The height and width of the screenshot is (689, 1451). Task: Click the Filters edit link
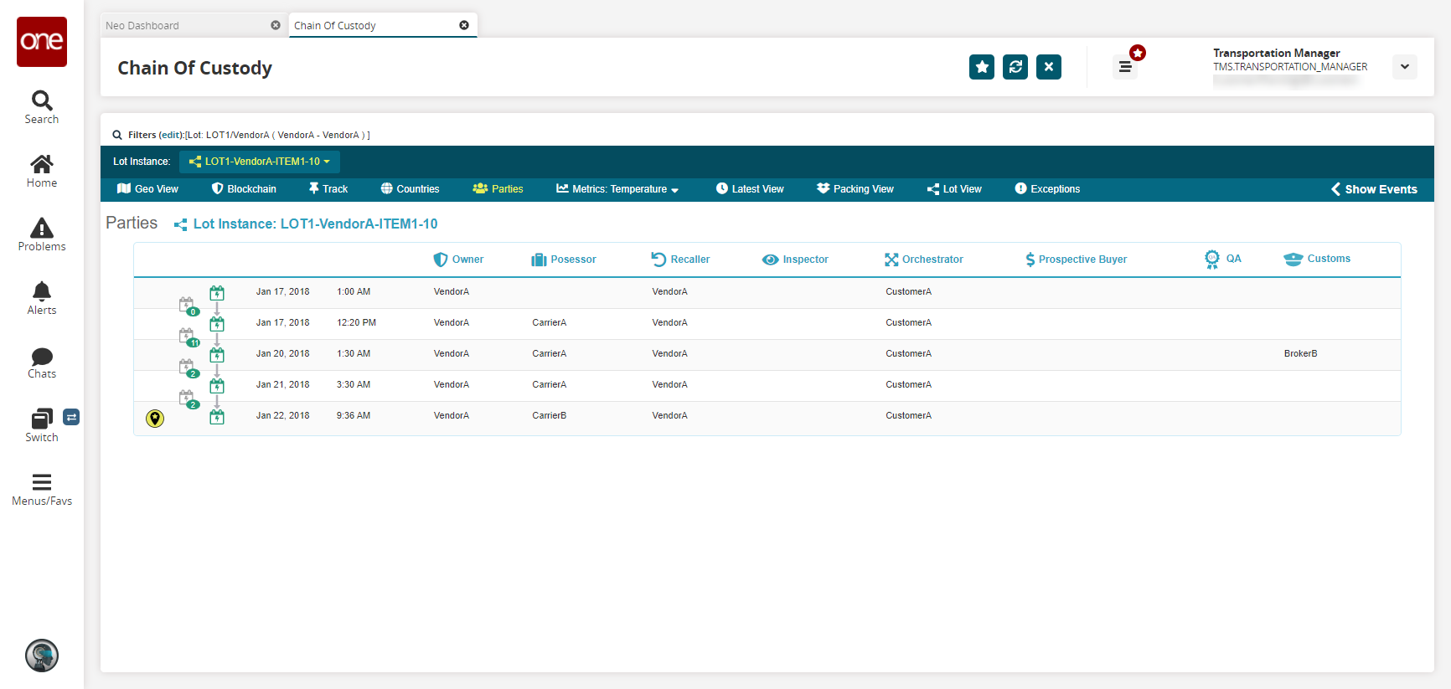171,135
